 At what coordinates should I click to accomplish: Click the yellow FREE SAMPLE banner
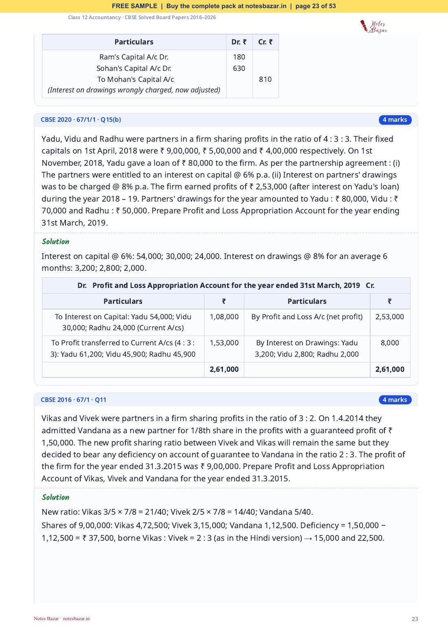[224, 6]
